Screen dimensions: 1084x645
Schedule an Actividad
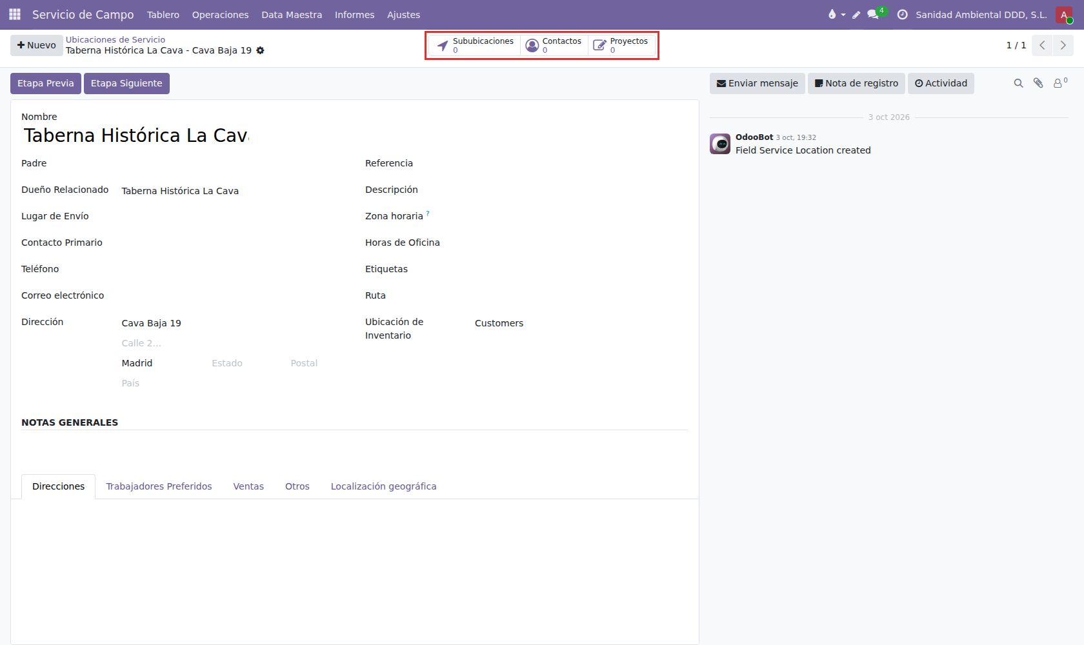(941, 83)
